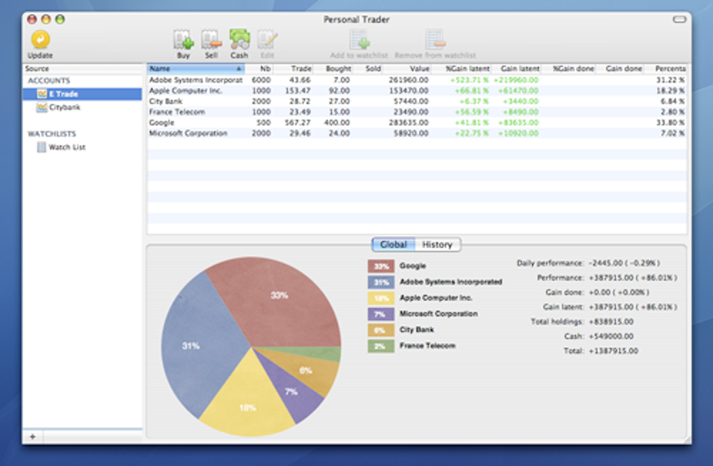Select the E Trade account

click(82, 94)
